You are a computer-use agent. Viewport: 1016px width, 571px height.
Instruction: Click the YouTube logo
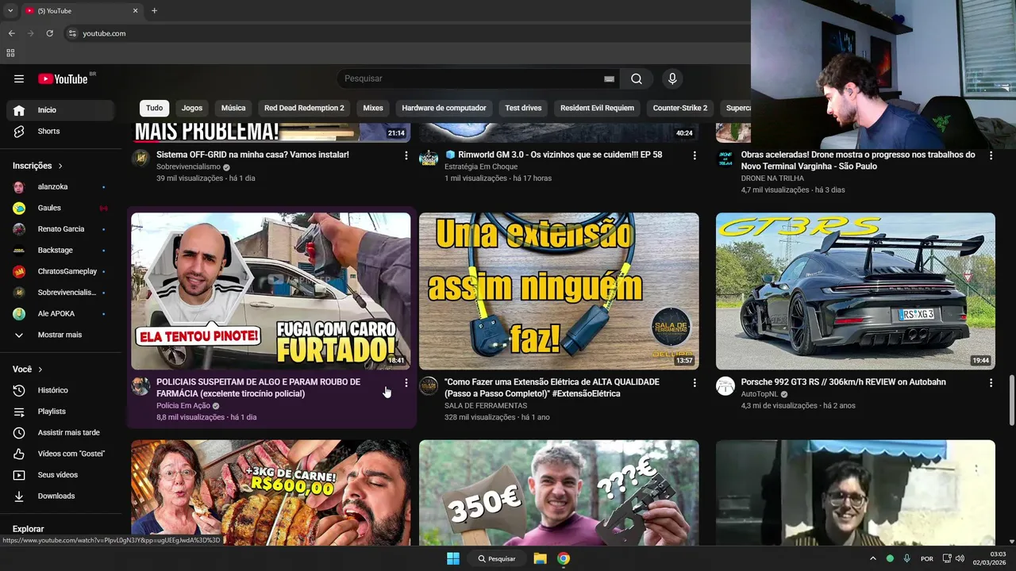pyautogui.click(x=63, y=79)
